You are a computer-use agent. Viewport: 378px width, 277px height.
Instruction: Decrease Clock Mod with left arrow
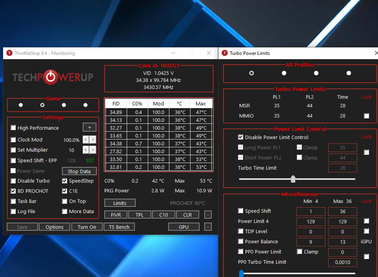tap(86, 139)
